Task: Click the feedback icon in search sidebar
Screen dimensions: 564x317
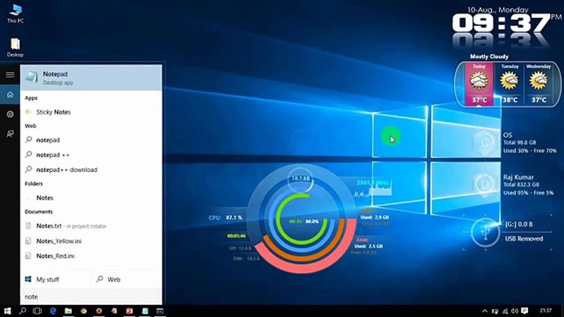Action: tap(10, 134)
